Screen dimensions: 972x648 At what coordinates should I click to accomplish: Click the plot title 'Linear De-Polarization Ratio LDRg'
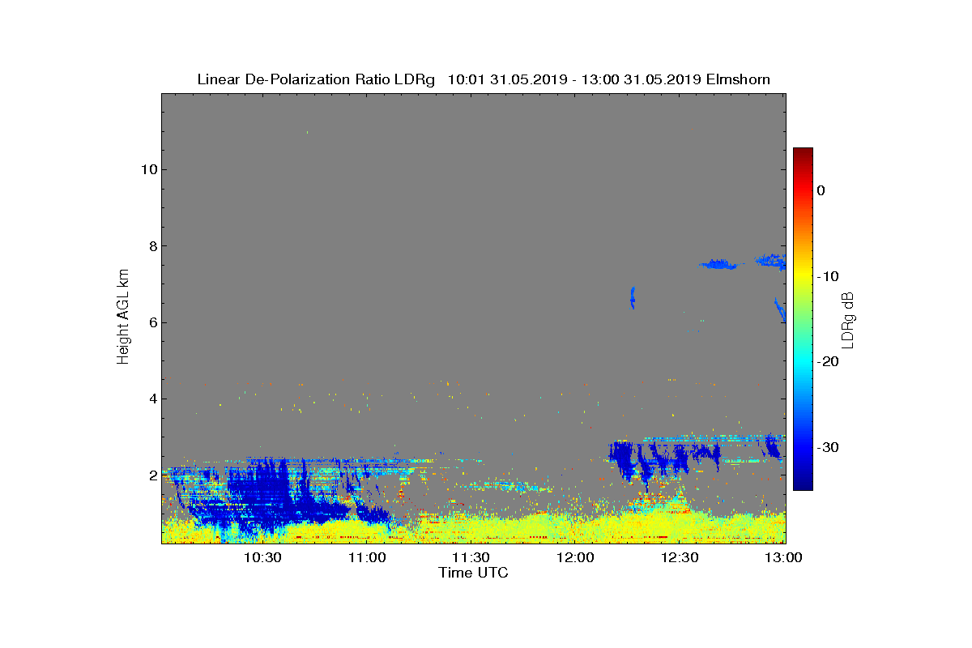point(317,79)
